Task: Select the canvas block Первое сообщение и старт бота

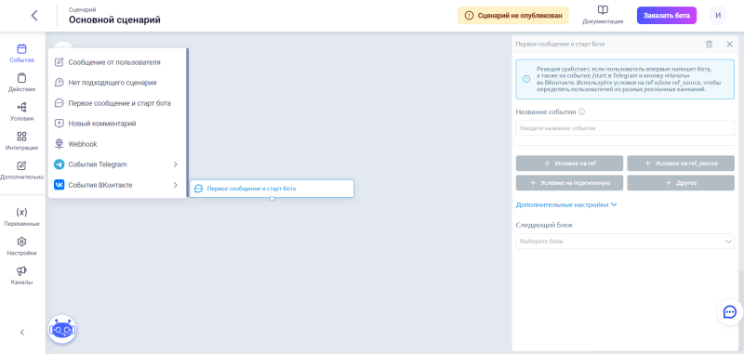Action: click(x=272, y=188)
